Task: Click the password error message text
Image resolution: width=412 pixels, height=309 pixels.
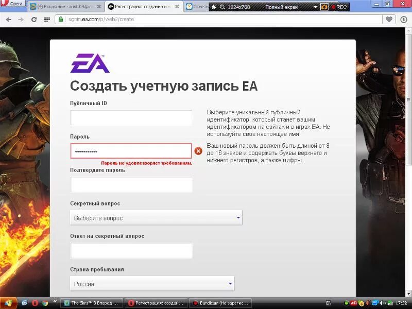Action: pos(147,163)
